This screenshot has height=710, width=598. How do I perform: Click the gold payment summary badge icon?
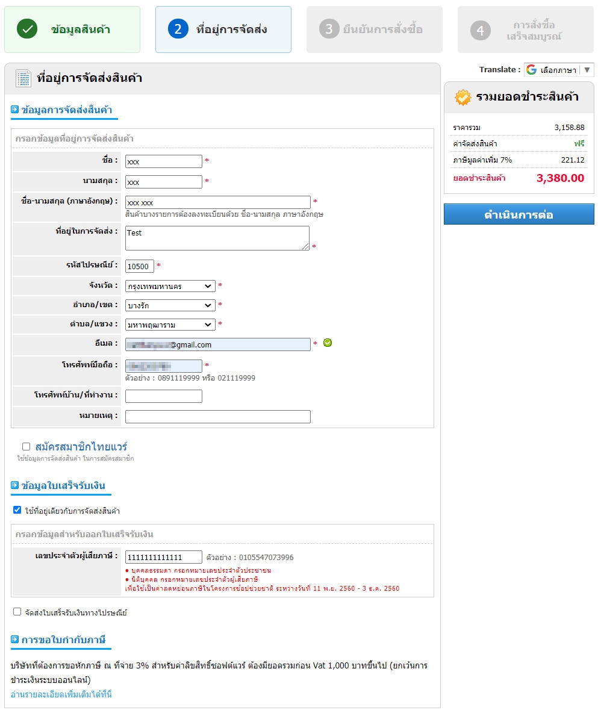tap(463, 98)
